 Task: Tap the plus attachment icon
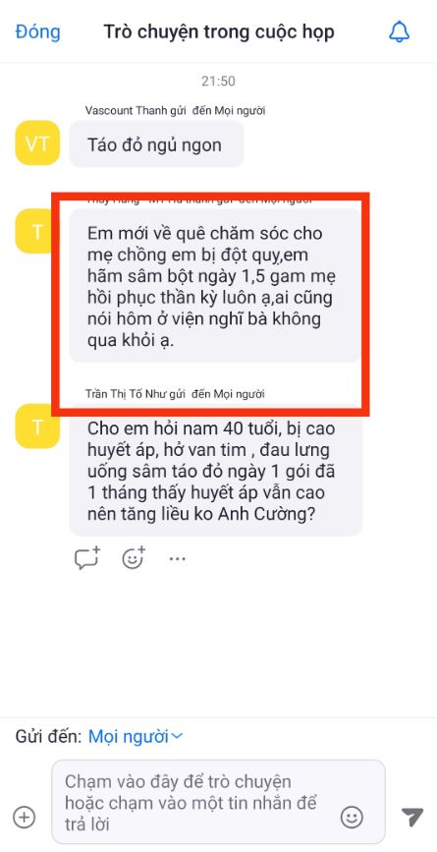pos(25,817)
